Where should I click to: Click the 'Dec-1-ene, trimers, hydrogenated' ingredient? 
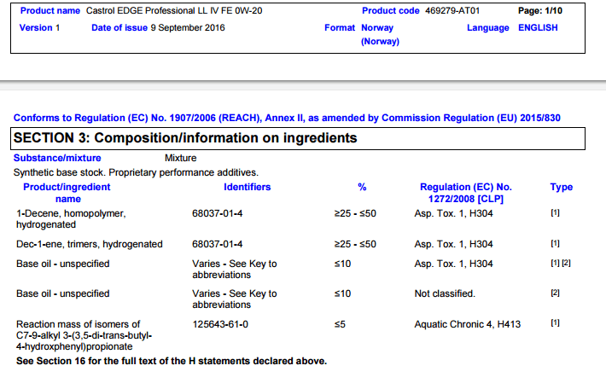click(x=90, y=244)
